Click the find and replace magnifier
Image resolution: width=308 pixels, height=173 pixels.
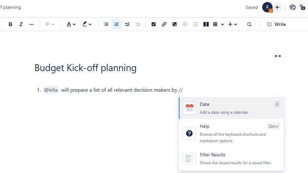click(x=250, y=24)
